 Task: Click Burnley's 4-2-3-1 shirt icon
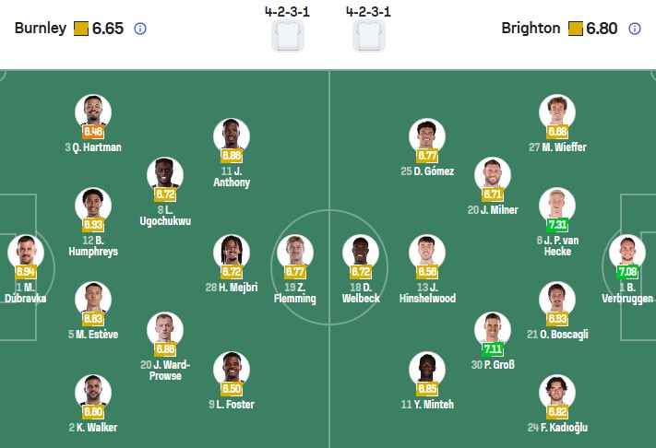pos(287,36)
